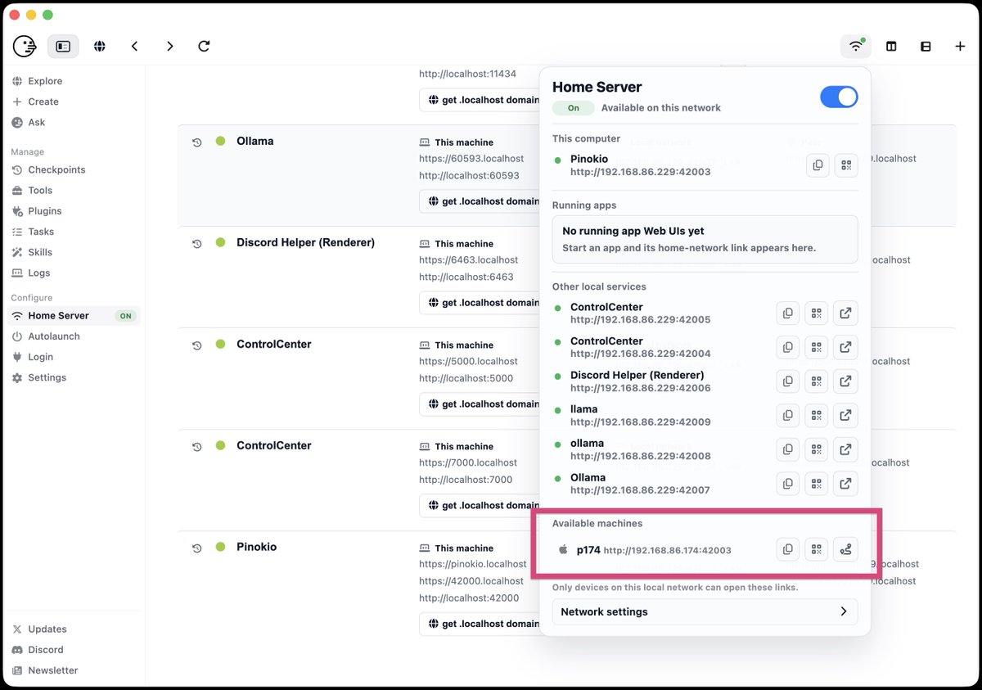
Task: Open Skills in sidebar
Action: tap(40, 252)
